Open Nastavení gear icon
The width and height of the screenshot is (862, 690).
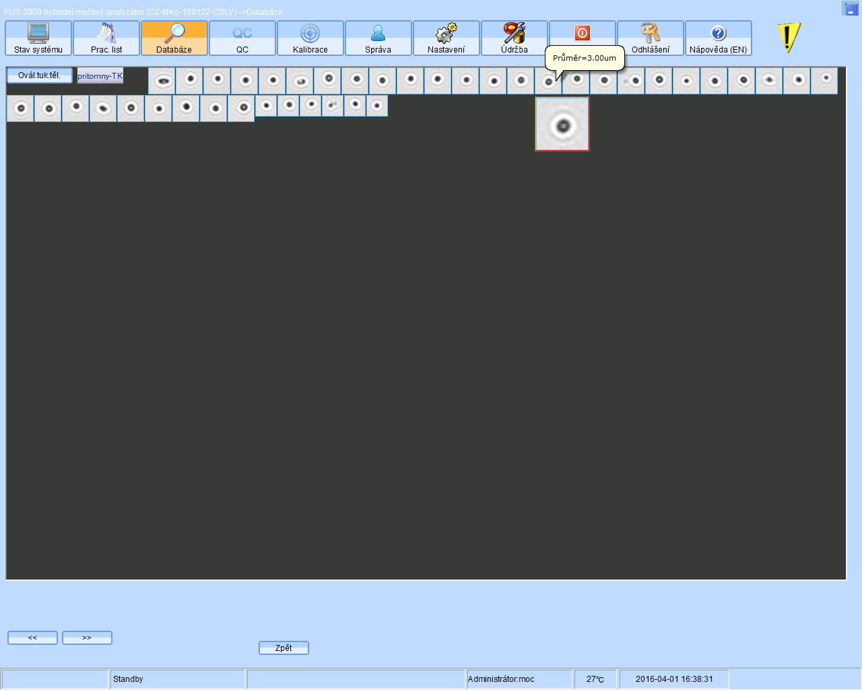pos(446,38)
